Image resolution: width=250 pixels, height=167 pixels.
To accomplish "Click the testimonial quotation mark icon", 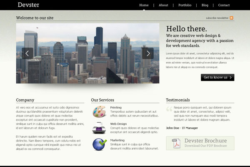I will (x=169, y=109).
